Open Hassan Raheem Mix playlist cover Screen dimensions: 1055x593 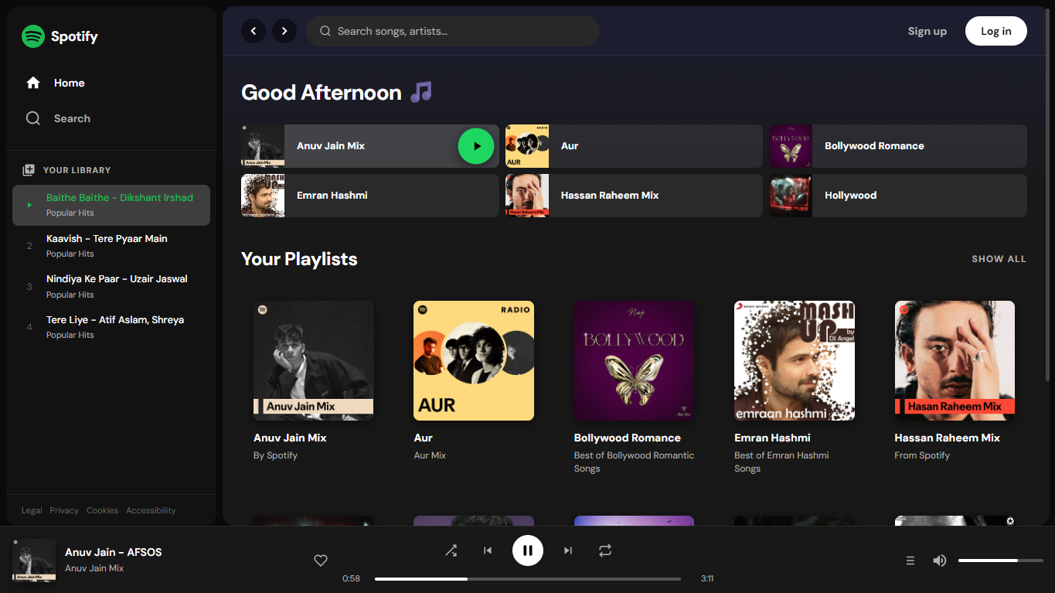tap(955, 360)
